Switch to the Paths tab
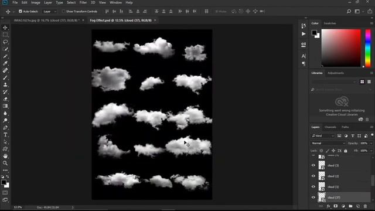375x211 pixels. click(x=345, y=127)
